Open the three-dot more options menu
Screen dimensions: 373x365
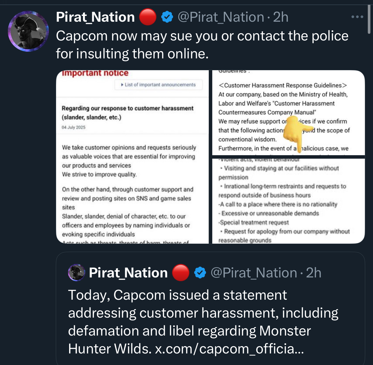357,17
